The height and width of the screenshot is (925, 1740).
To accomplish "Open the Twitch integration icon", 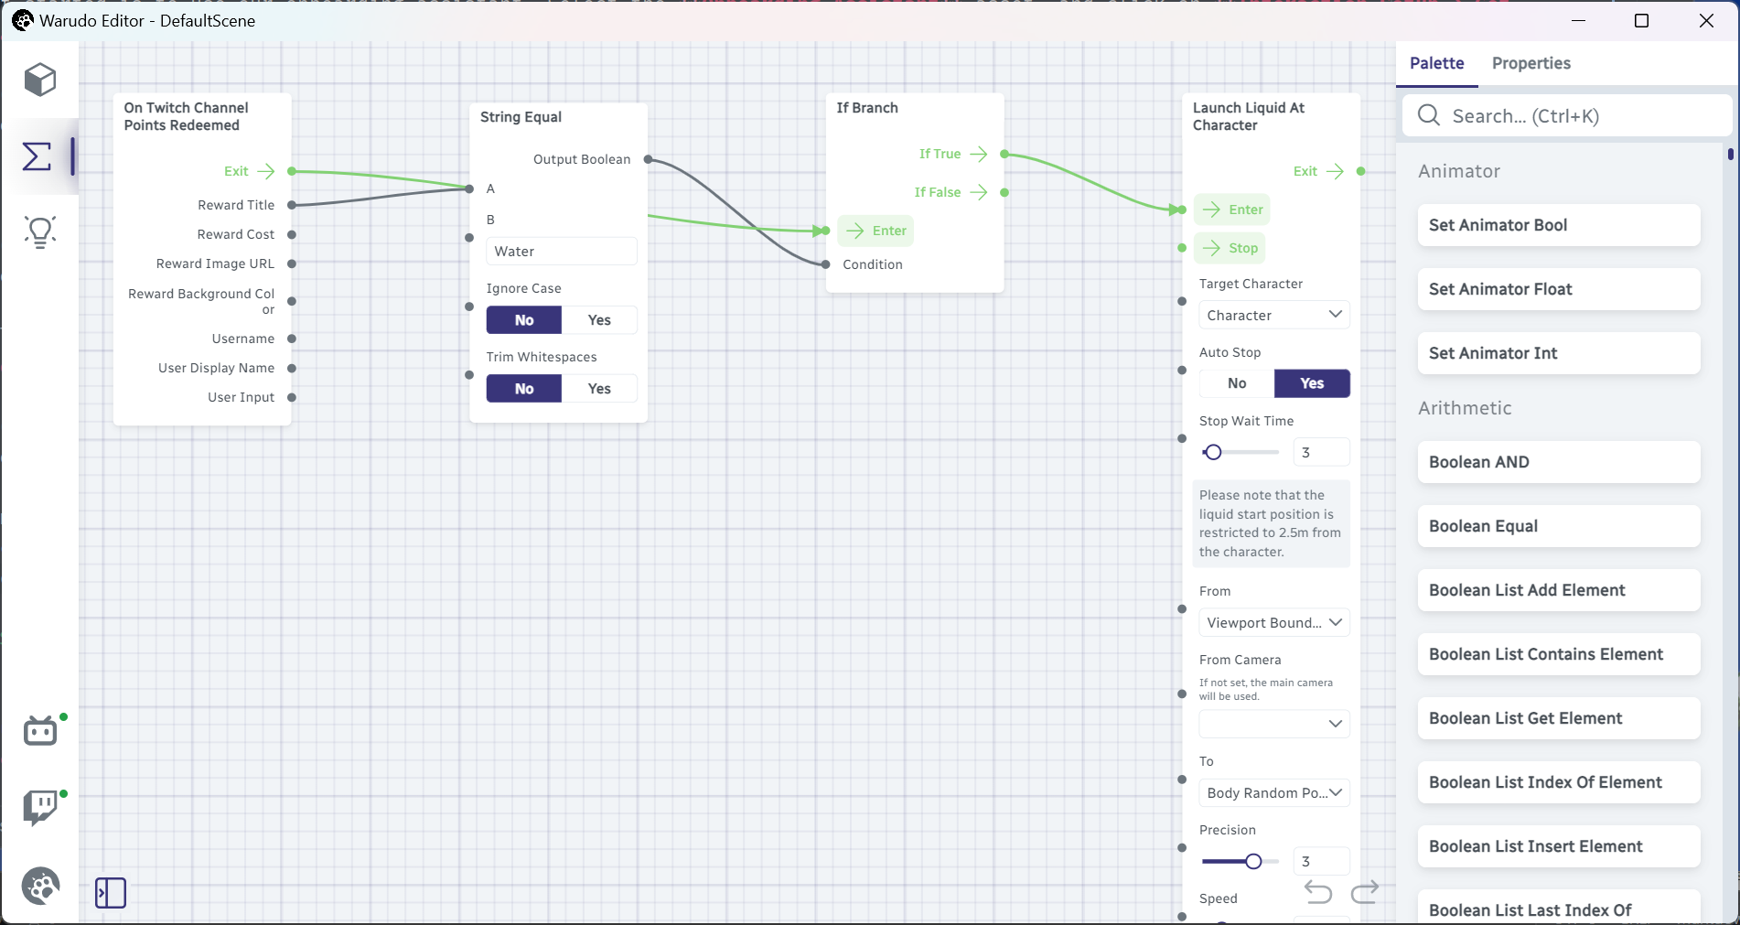I will click(x=40, y=807).
